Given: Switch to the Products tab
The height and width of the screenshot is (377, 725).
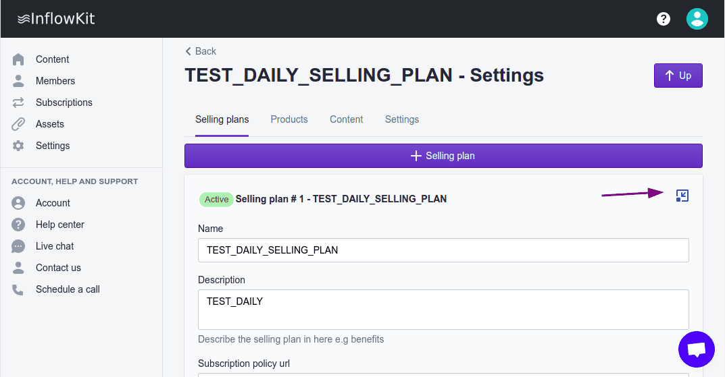Looking at the screenshot, I should [289, 119].
